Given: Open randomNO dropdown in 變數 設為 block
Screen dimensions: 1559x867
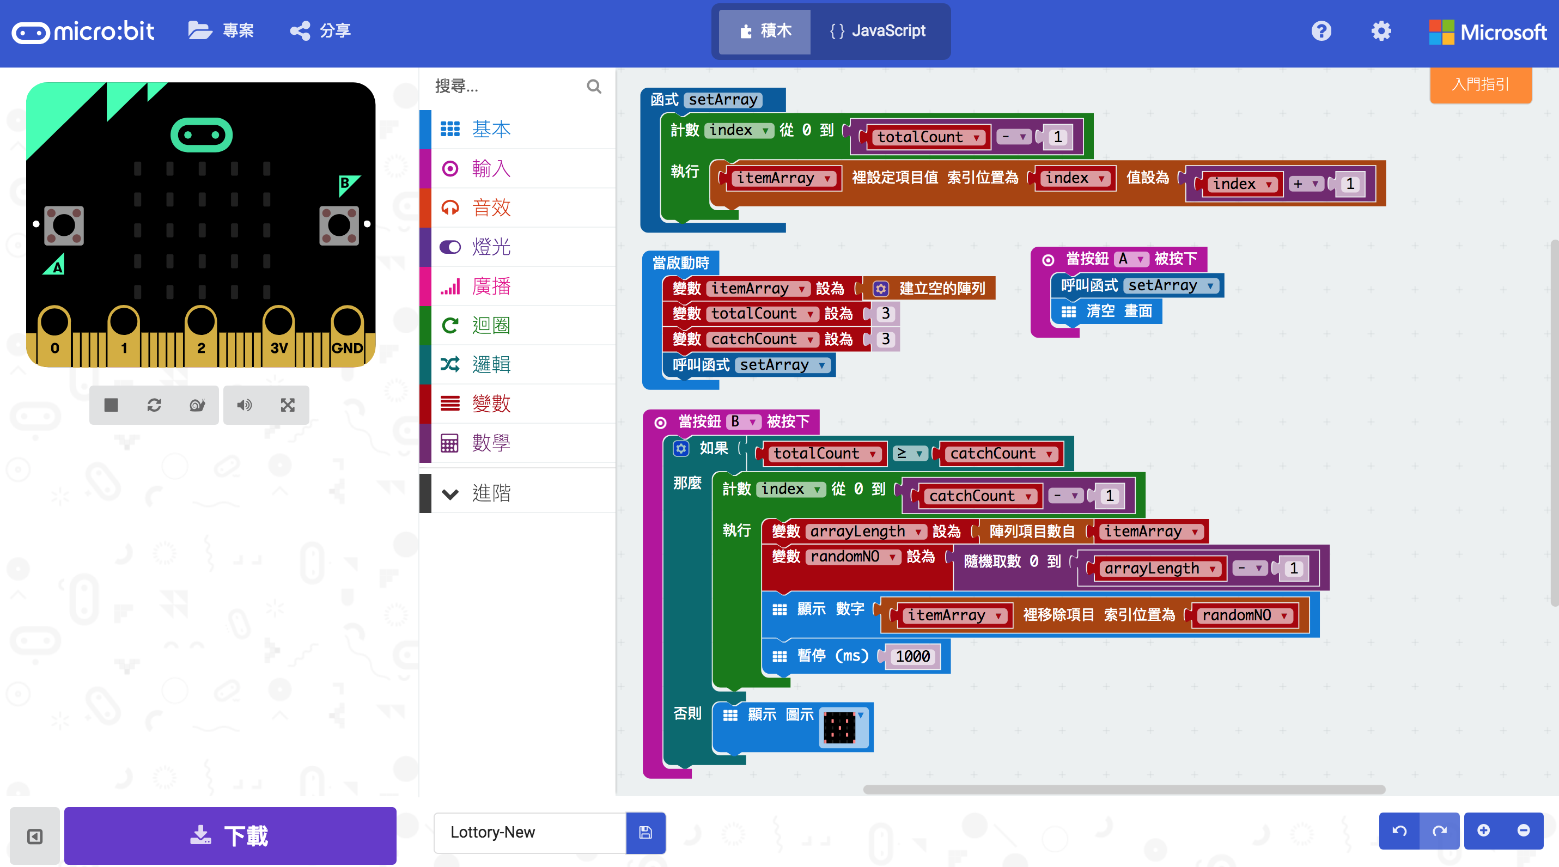Looking at the screenshot, I should 852,557.
